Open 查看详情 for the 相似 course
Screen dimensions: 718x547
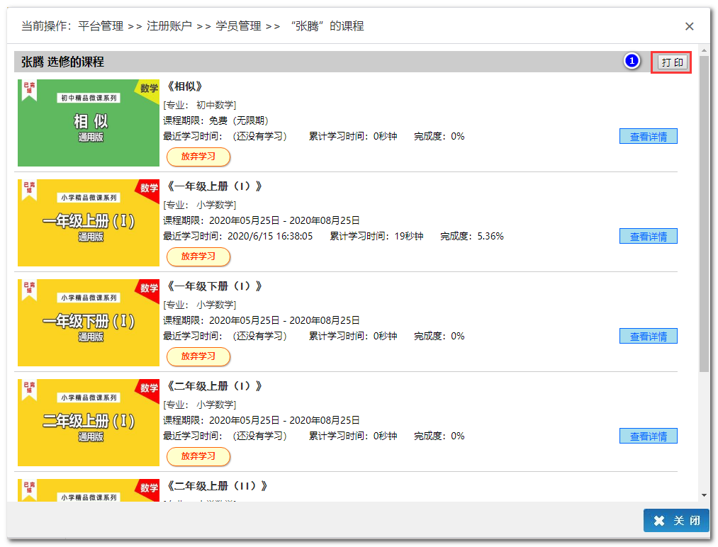[x=648, y=137]
